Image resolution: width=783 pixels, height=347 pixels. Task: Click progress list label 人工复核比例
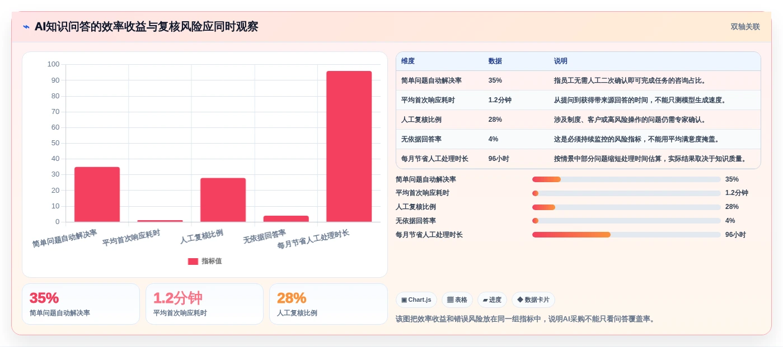tap(416, 207)
